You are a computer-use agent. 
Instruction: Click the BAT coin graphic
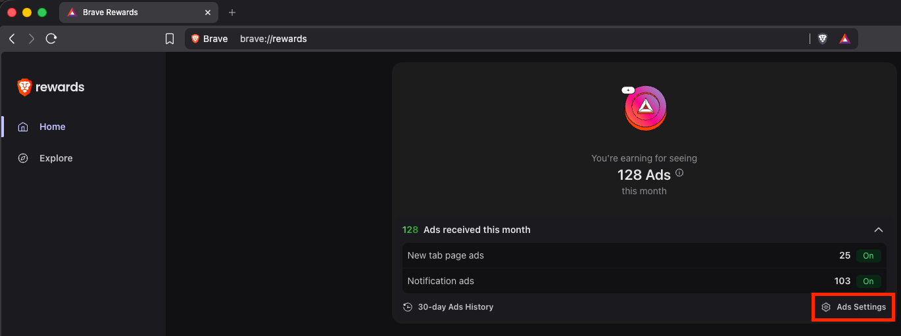click(645, 108)
